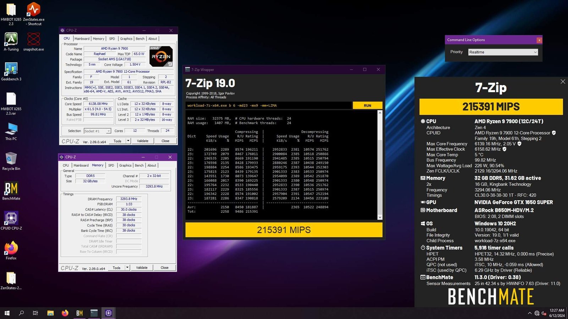Click the 7-Zip benchmark command input field
568x319 pixels.
coord(268,106)
